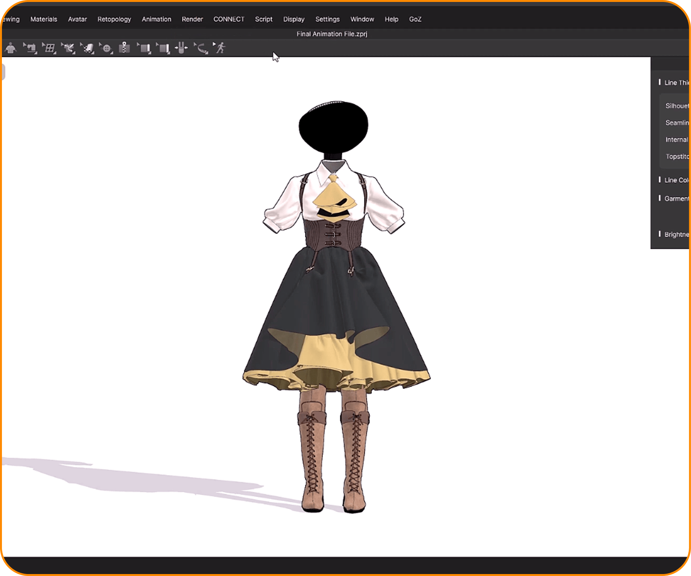
Task: Activate the running figure animation icon
Action: click(220, 48)
